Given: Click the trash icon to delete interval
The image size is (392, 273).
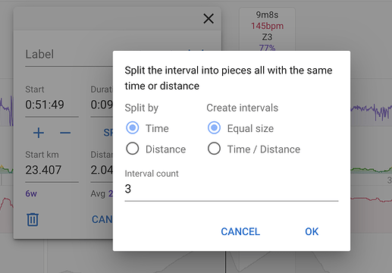Looking at the screenshot, I should (x=33, y=219).
